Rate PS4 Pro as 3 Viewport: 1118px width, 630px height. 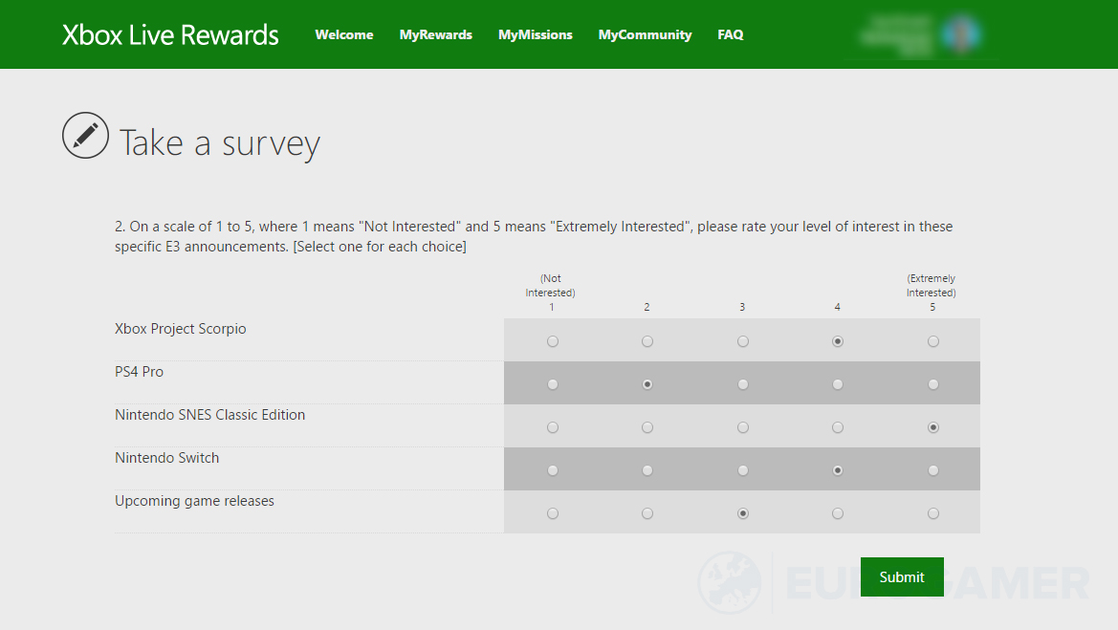pyautogui.click(x=743, y=384)
